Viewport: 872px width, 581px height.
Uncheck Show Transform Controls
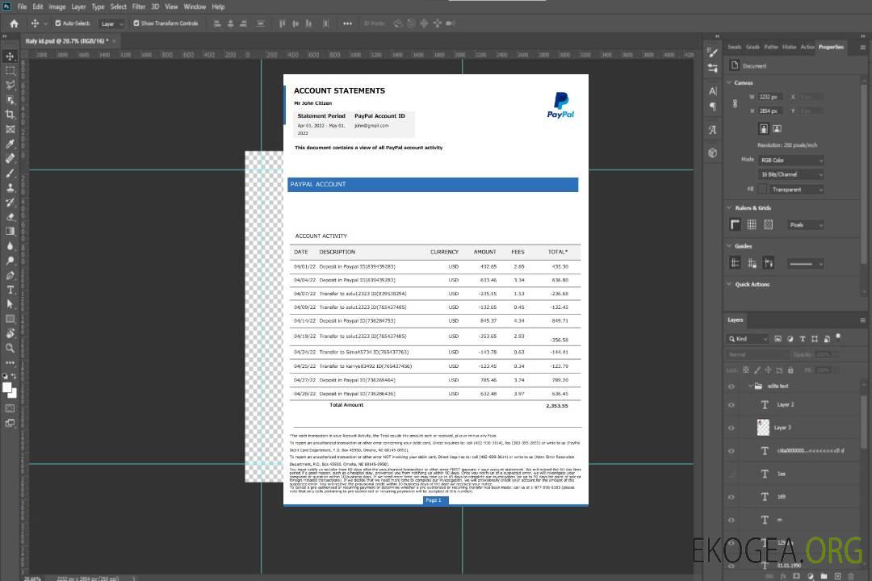point(136,23)
